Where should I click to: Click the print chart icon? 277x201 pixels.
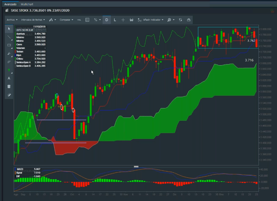click(x=189, y=20)
